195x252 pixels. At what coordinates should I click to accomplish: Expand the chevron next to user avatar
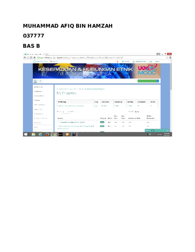tap(40, 81)
